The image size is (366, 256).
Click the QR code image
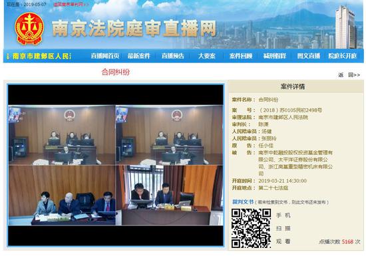coord(251,228)
